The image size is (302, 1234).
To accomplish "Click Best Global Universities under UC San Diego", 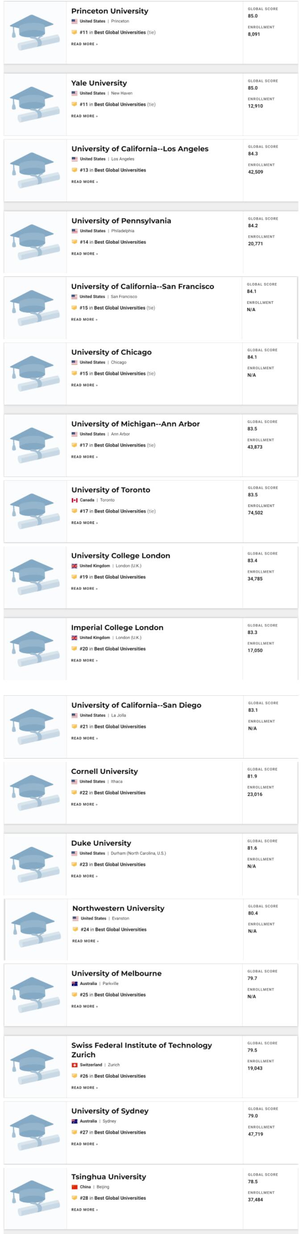I will coord(120,727).
